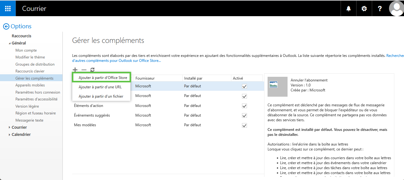Click the minus icon to remove add-in
The height and width of the screenshot is (180, 404).
coord(84,70)
